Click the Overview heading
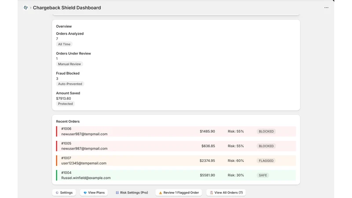The image size is (352, 198). [64, 26]
